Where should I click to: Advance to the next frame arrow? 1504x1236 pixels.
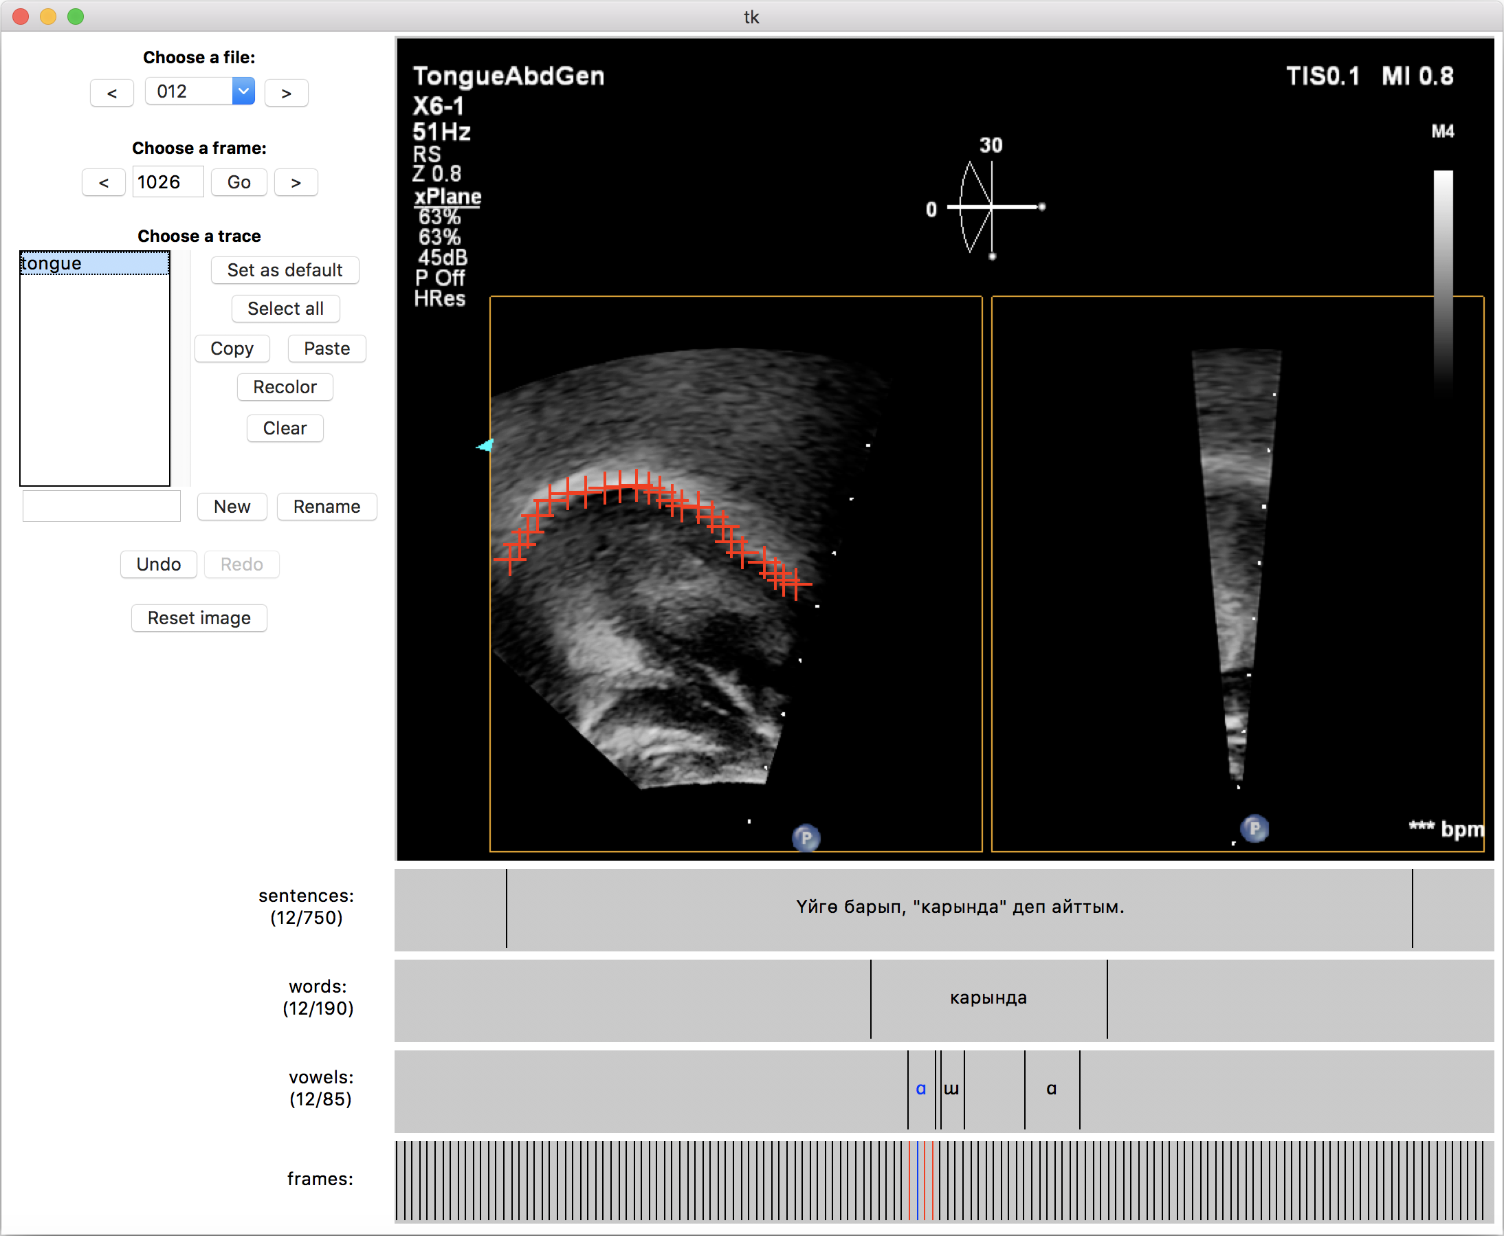pyautogui.click(x=296, y=183)
